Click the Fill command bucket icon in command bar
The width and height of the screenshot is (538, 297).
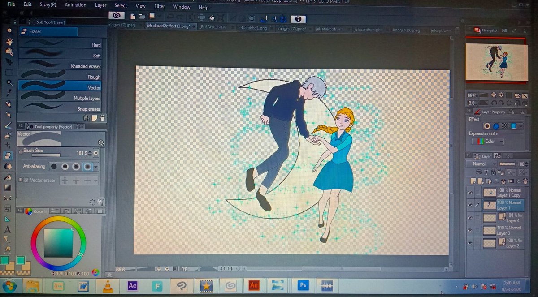(x=212, y=18)
